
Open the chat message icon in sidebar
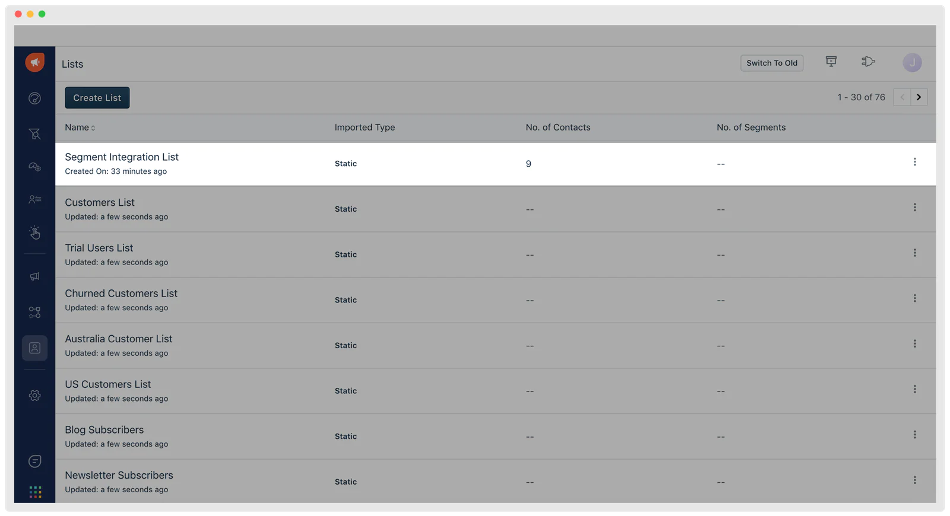coord(35,461)
